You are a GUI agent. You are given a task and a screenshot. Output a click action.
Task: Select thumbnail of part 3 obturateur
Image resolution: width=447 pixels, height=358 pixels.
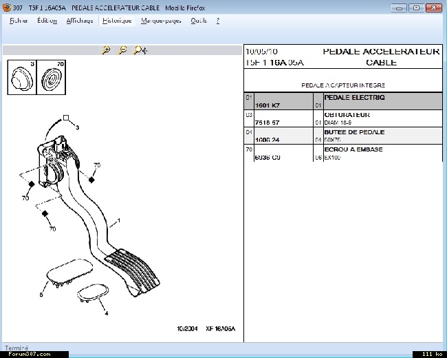(x=22, y=77)
